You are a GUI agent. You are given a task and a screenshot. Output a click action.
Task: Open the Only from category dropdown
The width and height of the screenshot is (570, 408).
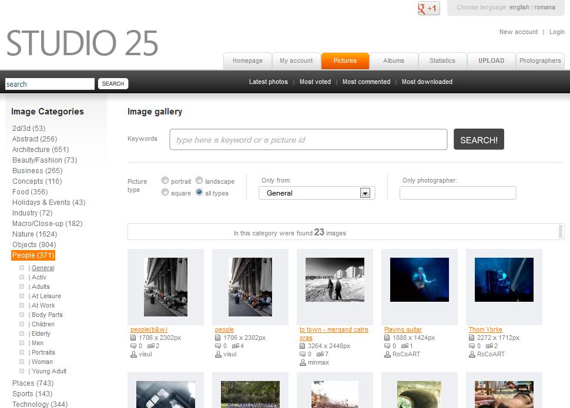coord(317,193)
